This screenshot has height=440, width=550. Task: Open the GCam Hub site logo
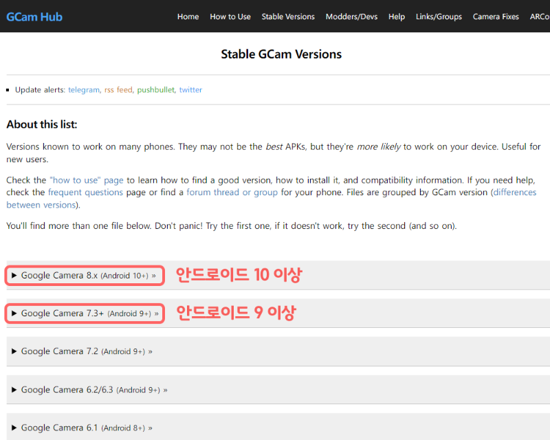34,16
